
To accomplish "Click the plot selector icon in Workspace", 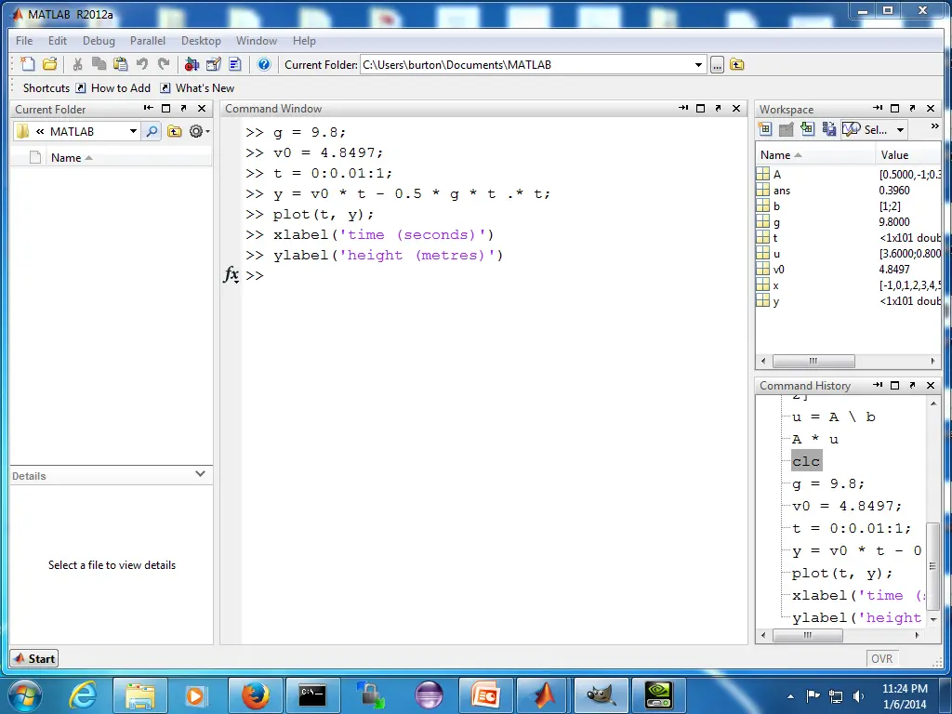I will point(852,129).
